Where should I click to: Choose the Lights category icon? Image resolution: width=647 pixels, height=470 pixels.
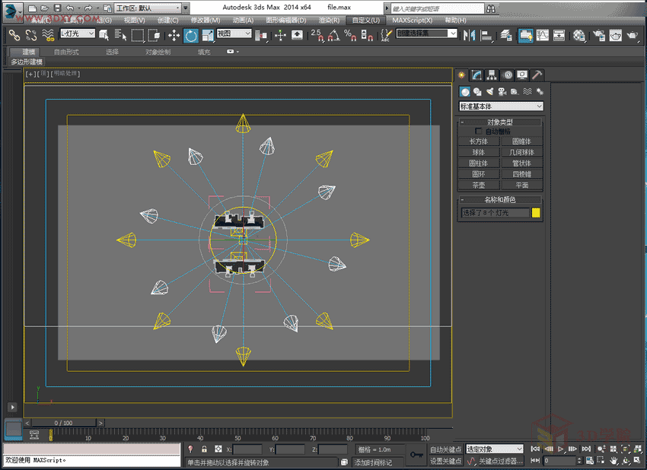tap(489, 91)
